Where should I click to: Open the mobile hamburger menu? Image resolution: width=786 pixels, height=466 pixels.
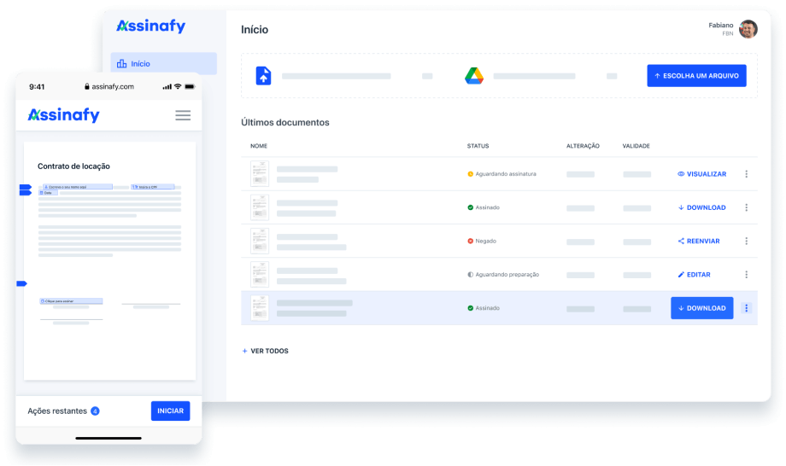(x=183, y=115)
